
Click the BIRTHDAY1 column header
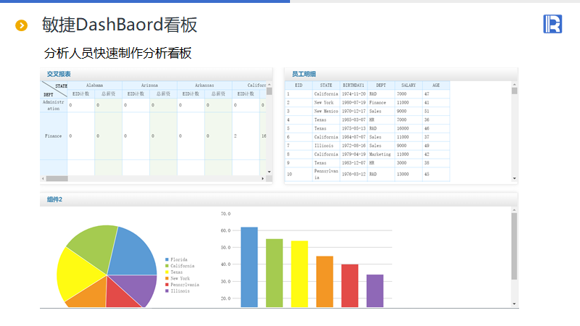click(353, 85)
